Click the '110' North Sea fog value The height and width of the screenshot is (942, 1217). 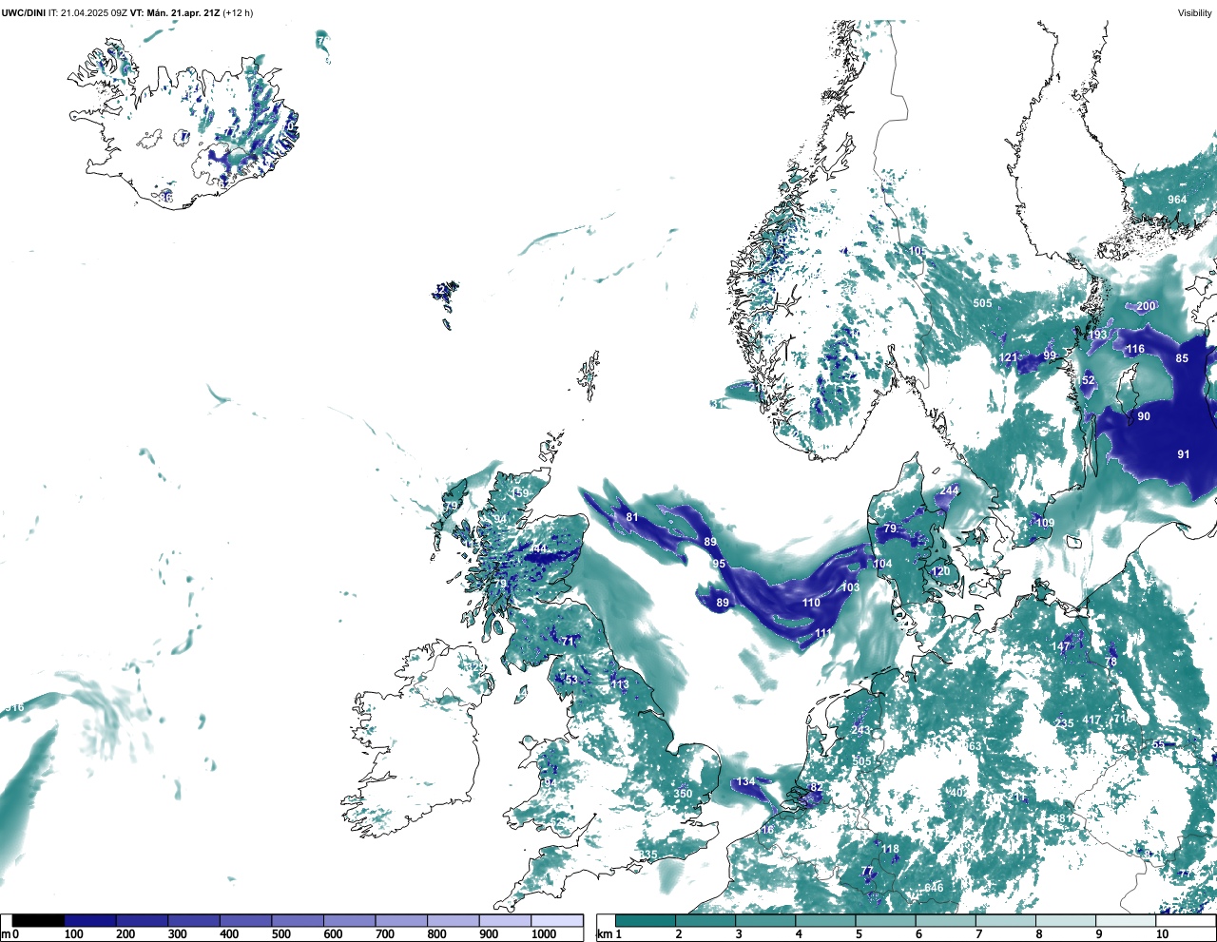click(811, 603)
